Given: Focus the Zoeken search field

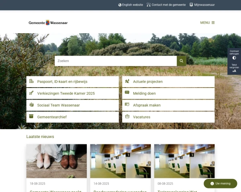Looking at the screenshot, I should point(116,61).
